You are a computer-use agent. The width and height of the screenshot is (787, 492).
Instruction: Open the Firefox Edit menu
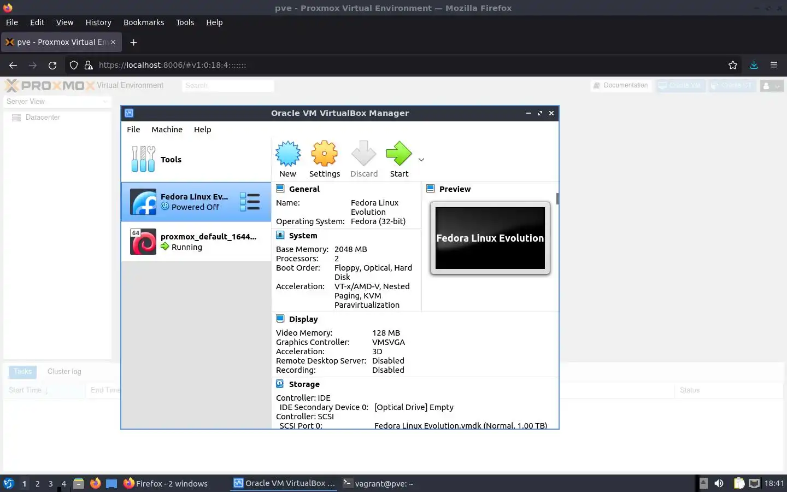click(37, 22)
